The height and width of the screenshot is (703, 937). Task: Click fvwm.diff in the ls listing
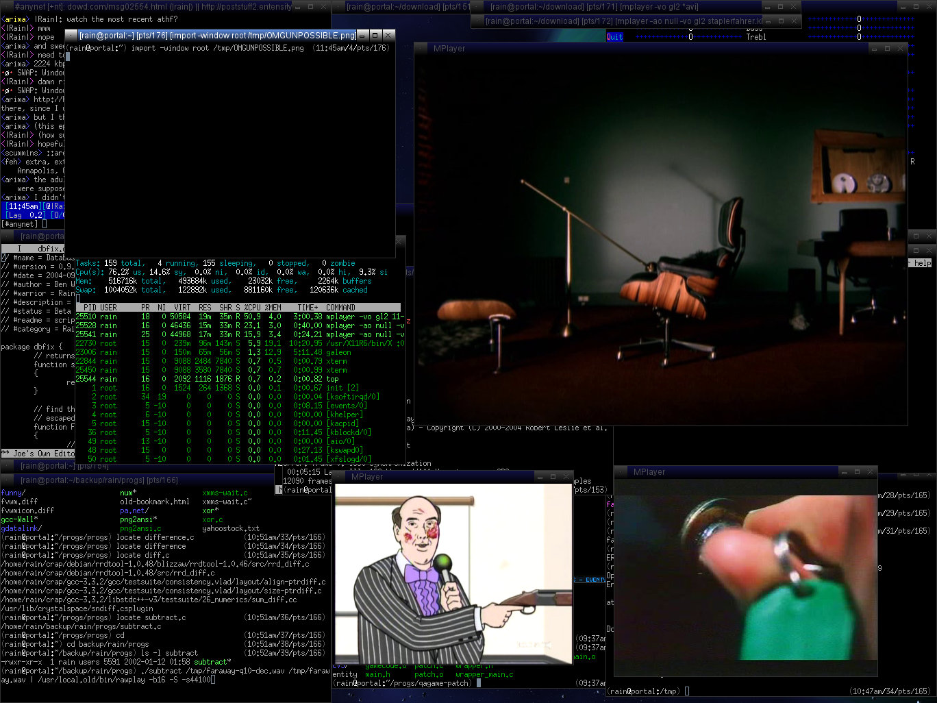(20, 502)
